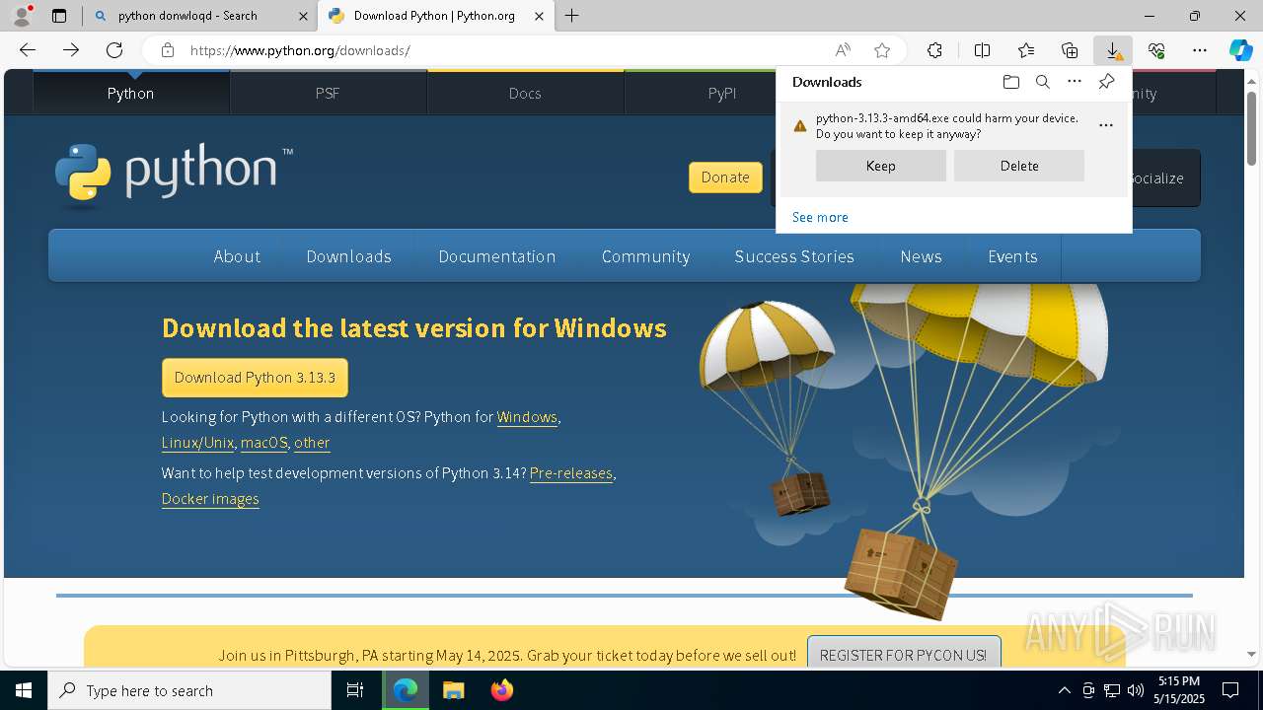This screenshot has height=710, width=1263.
Task: Delete the flagged python download
Action: tap(1019, 166)
